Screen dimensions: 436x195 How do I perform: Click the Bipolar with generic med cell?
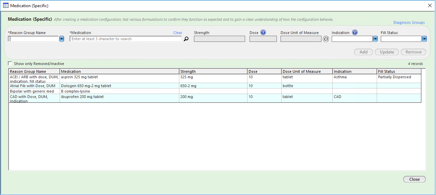pyautogui.click(x=34, y=91)
